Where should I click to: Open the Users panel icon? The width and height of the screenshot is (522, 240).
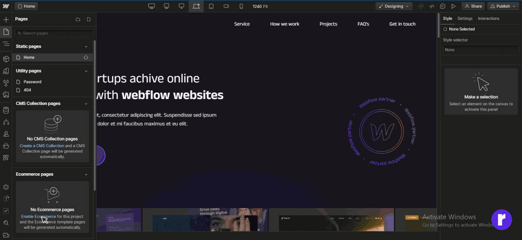pyautogui.click(x=6, y=134)
